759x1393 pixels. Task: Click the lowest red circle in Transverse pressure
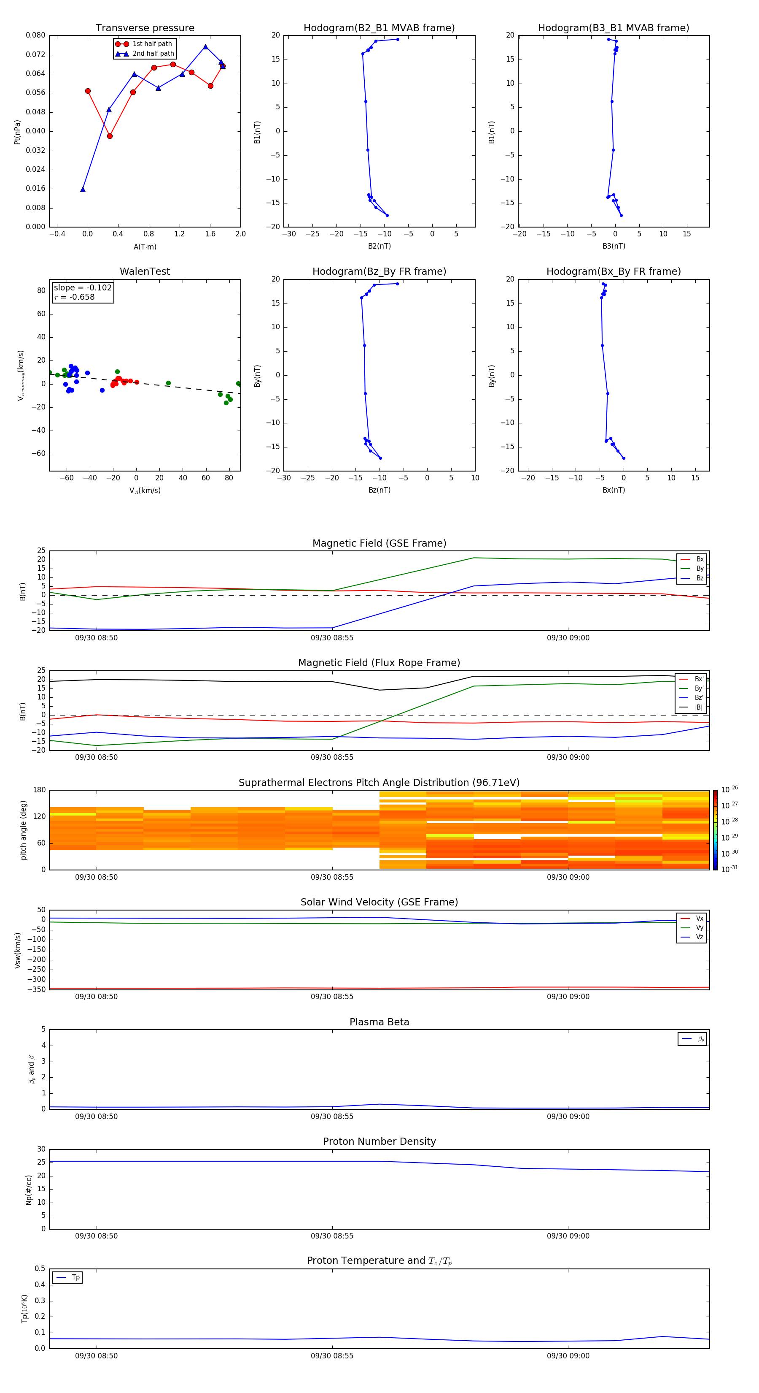[x=110, y=136]
